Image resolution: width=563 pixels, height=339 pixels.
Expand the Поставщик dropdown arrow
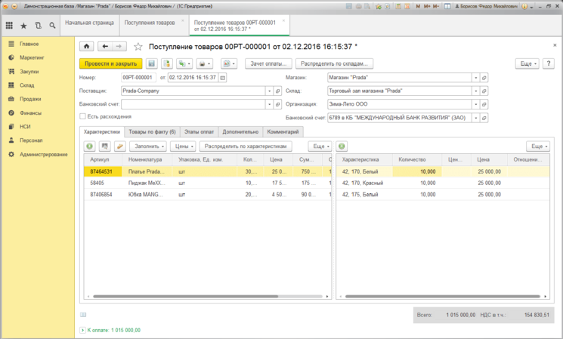(269, 91)
